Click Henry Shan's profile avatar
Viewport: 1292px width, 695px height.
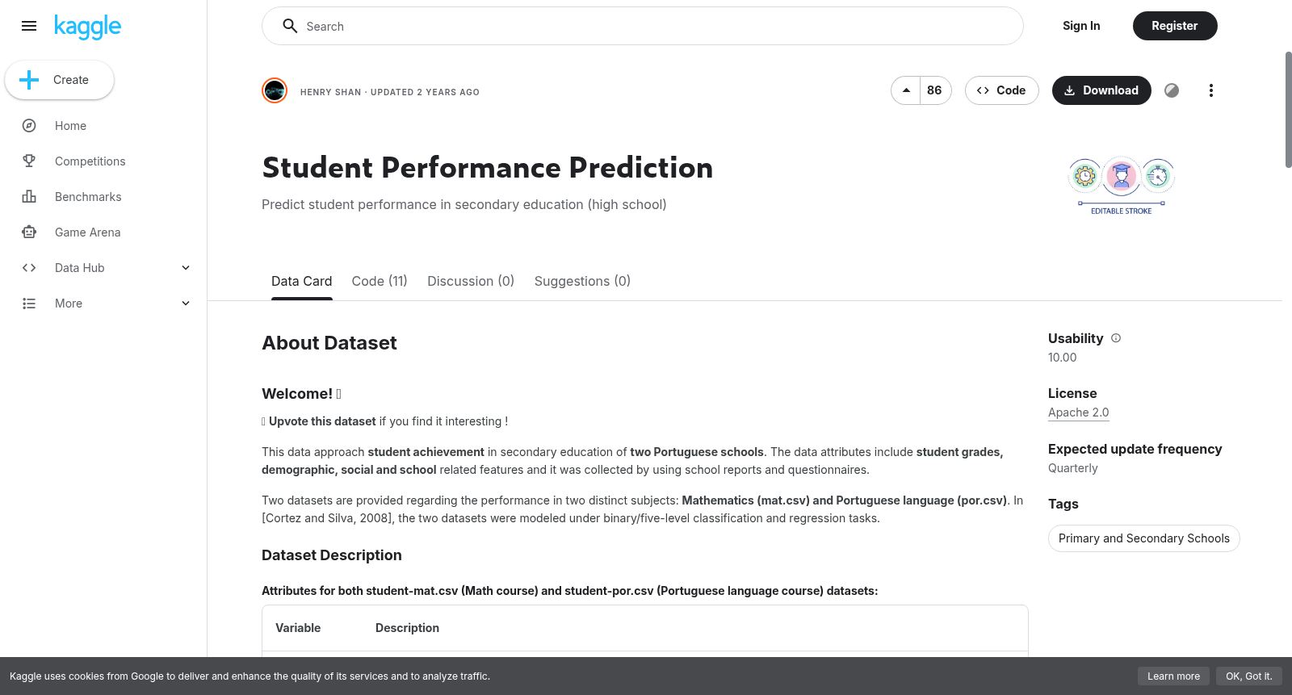[x=275, y=90]
